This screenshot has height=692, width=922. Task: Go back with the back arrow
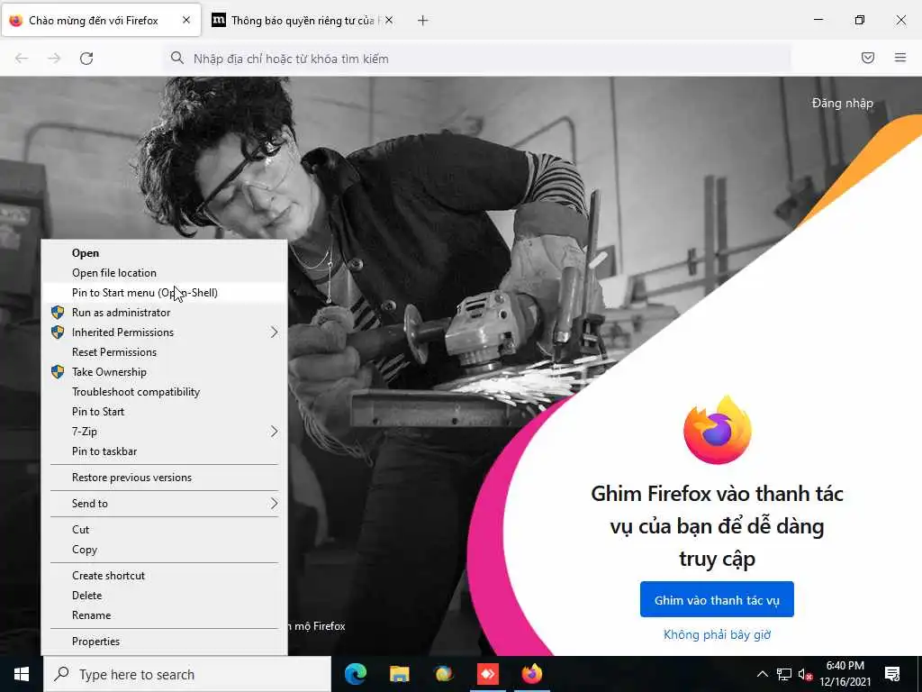click(x=22, y=59)
